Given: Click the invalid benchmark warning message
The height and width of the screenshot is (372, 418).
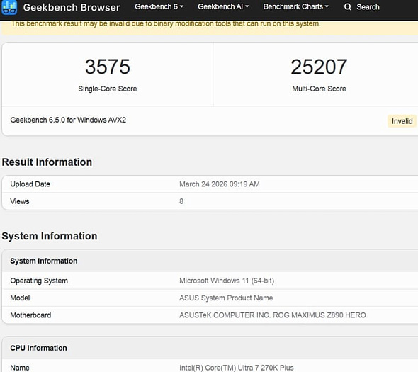Looking at the screenshot, I should (166, 23).
